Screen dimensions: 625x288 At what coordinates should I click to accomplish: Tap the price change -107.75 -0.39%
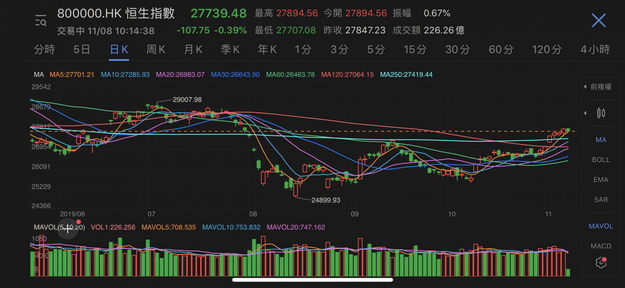tap(211, 31)
